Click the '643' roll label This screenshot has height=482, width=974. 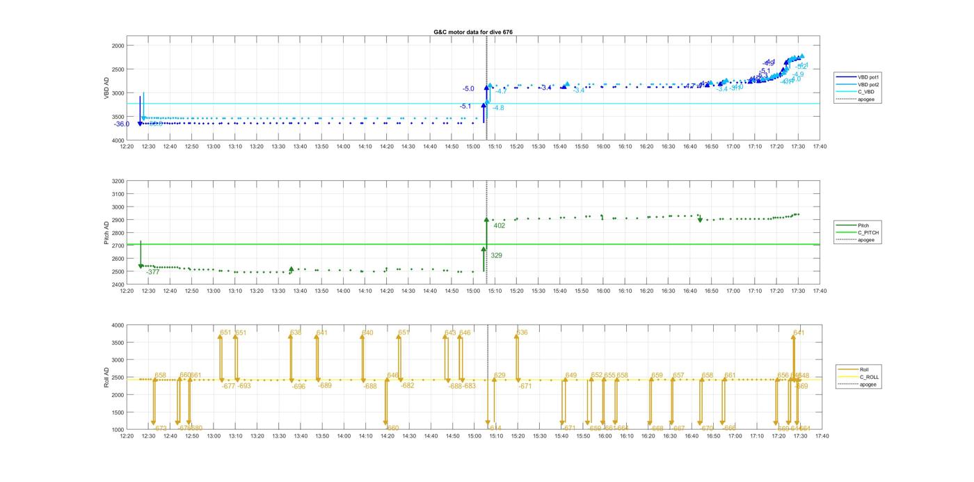(x=450, y=332)
